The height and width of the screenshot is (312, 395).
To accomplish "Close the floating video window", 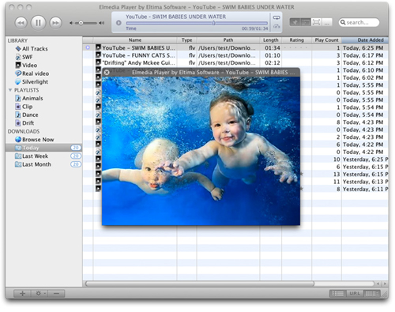I will pyautogui.click(x=107, y=72).
